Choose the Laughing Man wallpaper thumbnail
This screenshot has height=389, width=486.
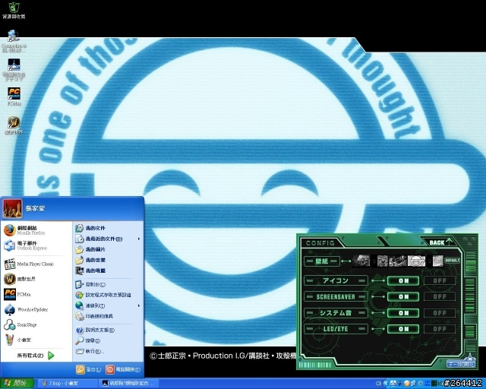click(416, 261)
